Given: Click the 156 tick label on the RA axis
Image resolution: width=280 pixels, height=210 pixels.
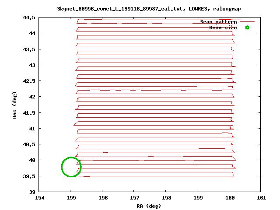Looking at the screenshot, I should (102, 198).
